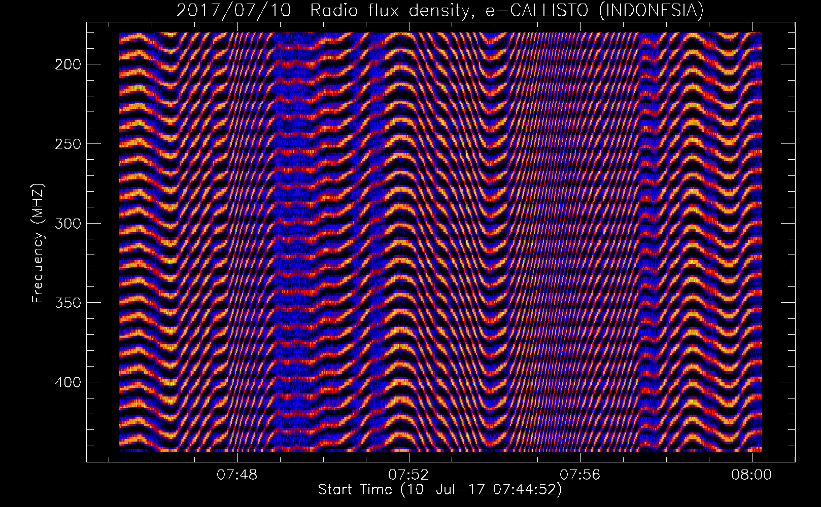Click the plot title mentioning e-CALLISTO (INDONESIA)

440,10
